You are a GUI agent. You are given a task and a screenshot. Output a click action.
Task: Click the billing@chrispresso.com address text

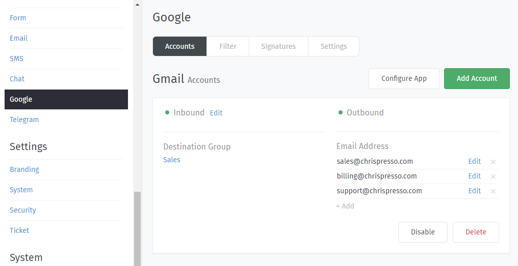click(377, 176)
